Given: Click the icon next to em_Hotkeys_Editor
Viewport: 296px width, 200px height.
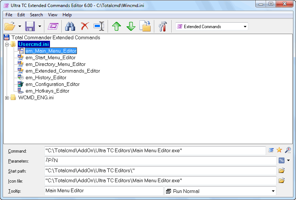Looking at the screenshot, I should [21, 91].
